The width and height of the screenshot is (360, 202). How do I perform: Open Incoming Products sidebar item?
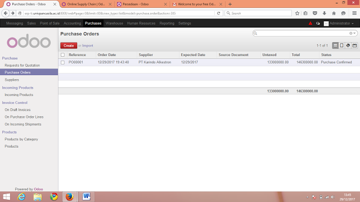click(x=19, y=95)
